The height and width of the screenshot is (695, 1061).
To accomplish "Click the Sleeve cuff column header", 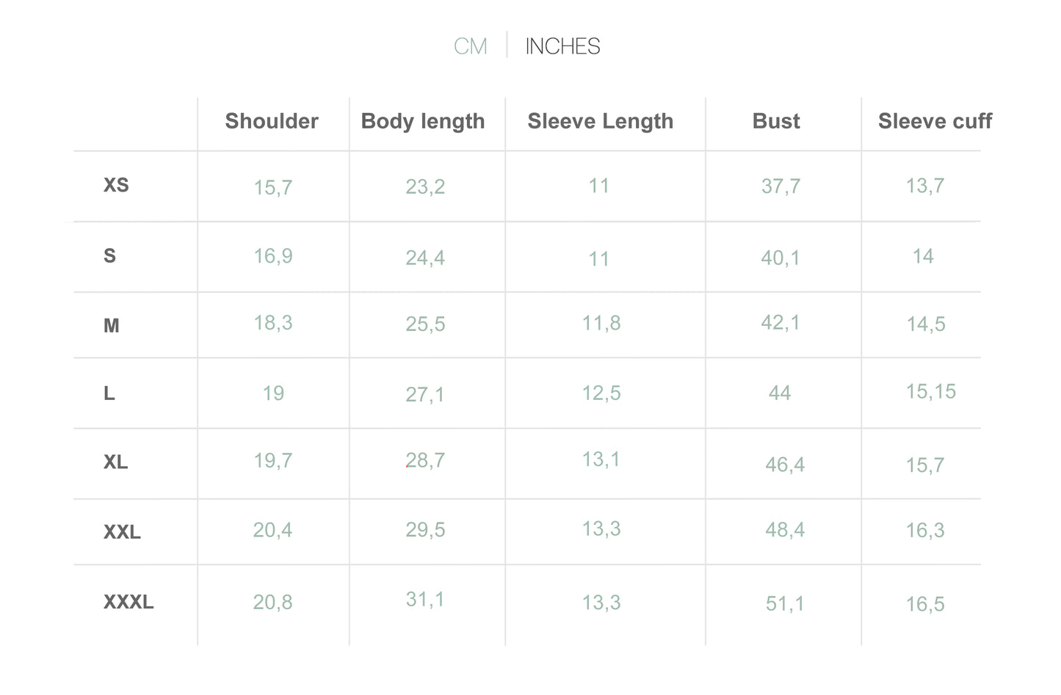I will click(x=935, y=121).
